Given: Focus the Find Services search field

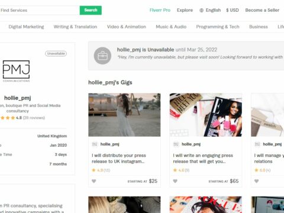Looking at the screenshot, I should (x=40, y=10).
